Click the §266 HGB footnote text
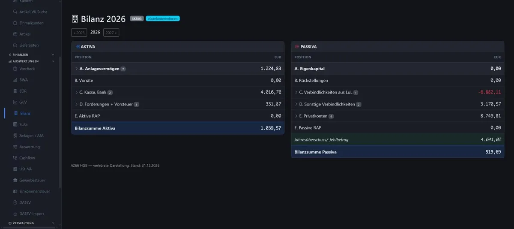This screenshot has height=229, width=514. click(115, 166)
